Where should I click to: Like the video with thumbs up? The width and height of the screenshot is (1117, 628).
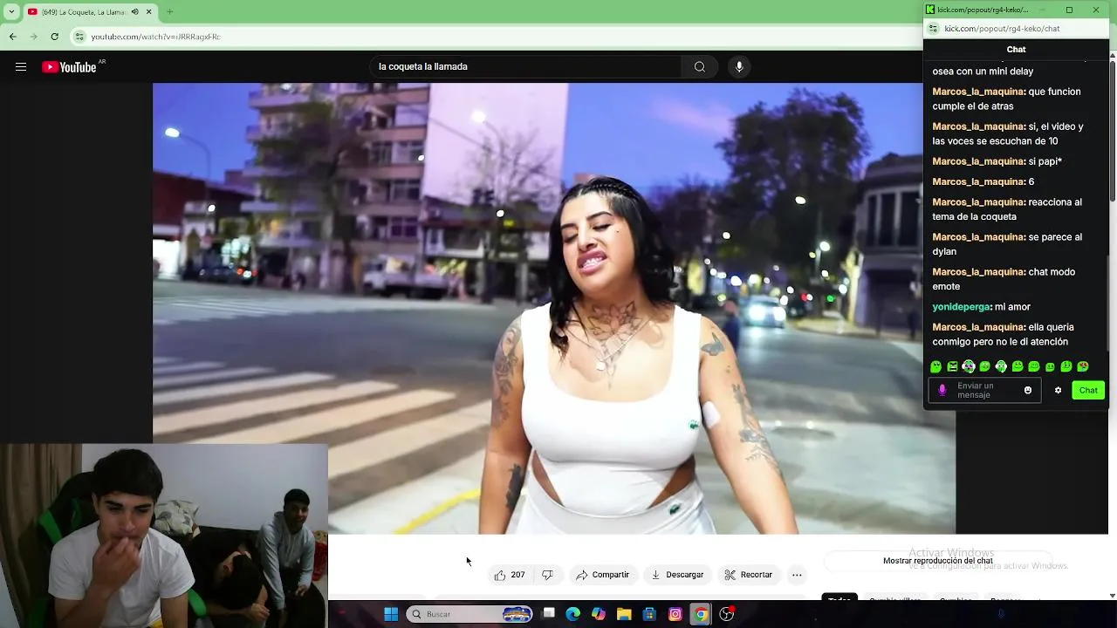(510, 575)
